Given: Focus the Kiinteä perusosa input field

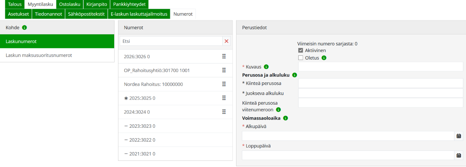Looking at the screenshot, I should (x=380, y=83).
